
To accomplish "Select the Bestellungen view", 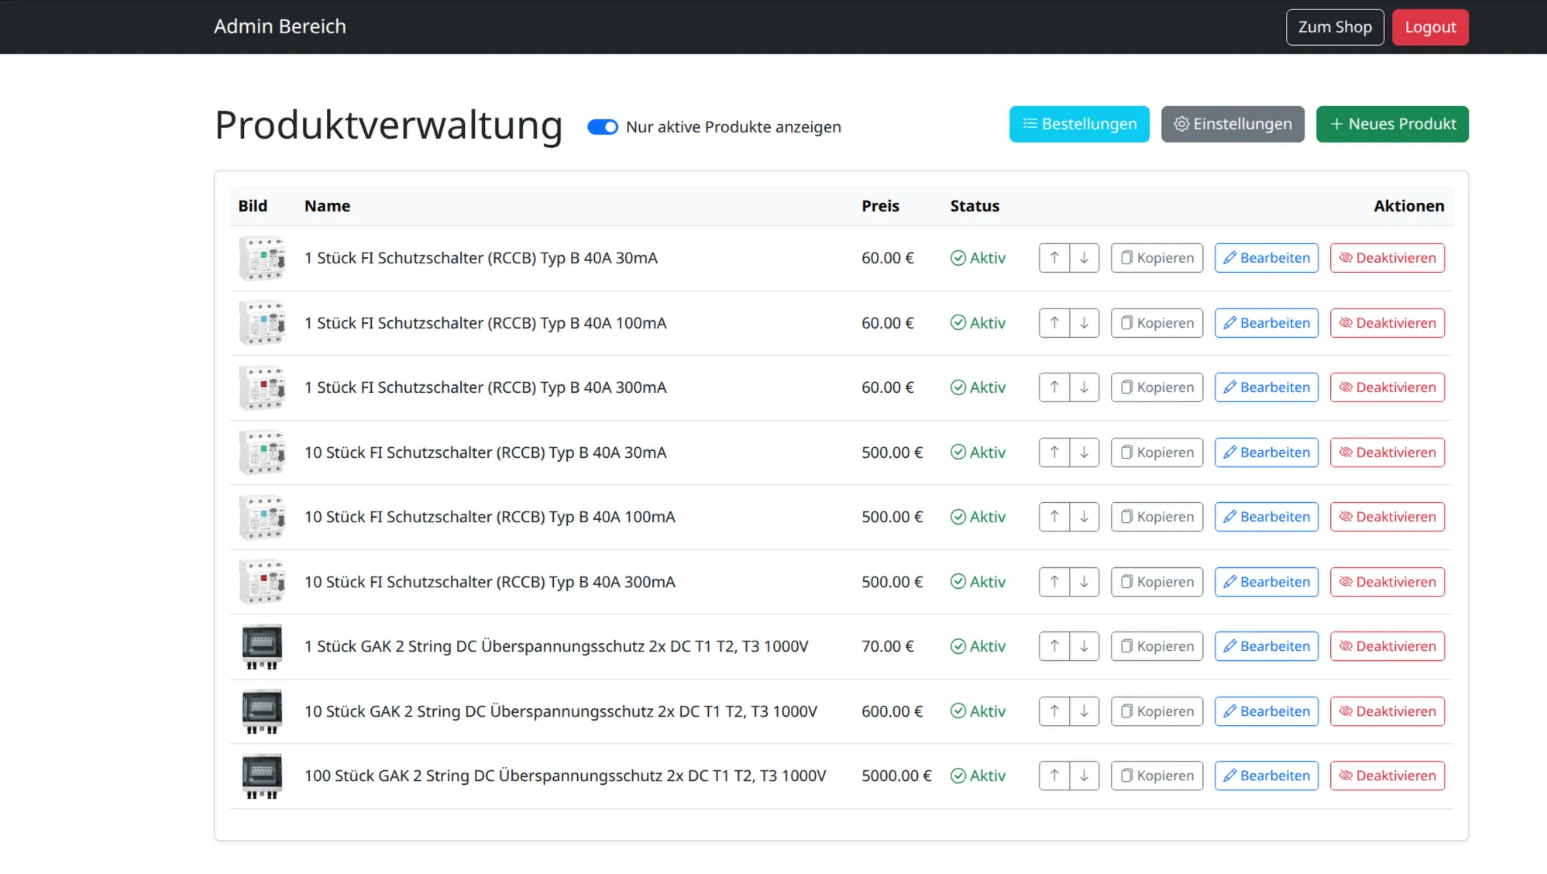I will click(x=1079, y=123).
